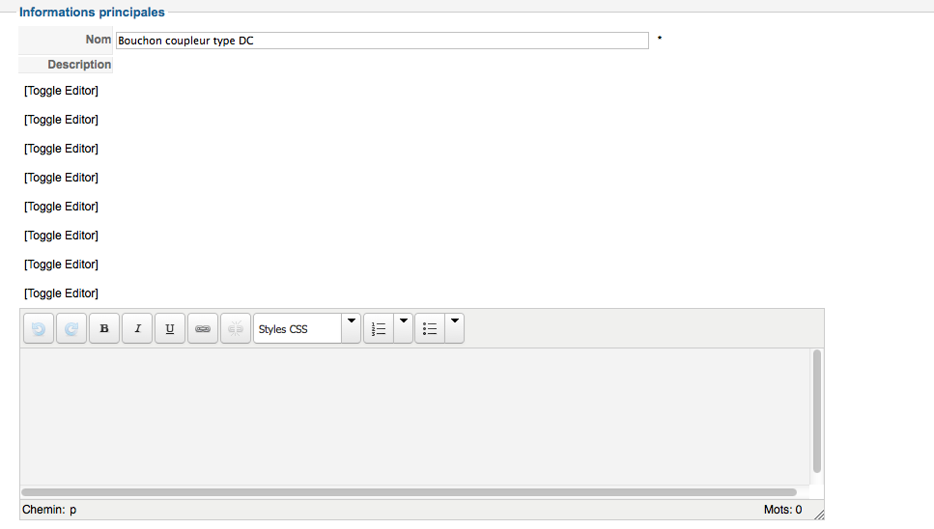Click inside the description editor text area

coord(415,416)
